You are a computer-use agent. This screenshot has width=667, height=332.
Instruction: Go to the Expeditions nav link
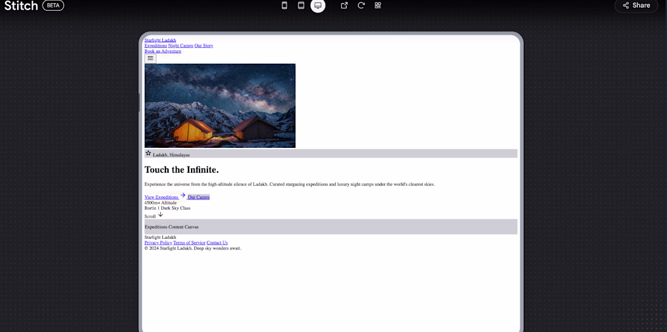156,45
